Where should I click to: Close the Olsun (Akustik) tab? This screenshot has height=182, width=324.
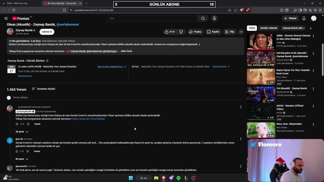point(80,3)
